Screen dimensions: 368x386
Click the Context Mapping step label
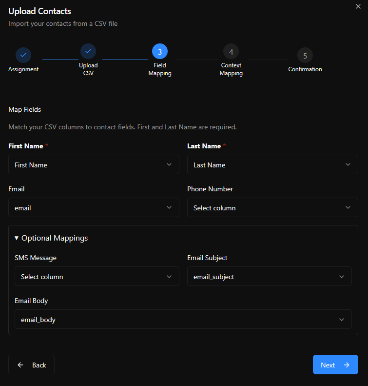pyautogui.click(x=231, y=69)
